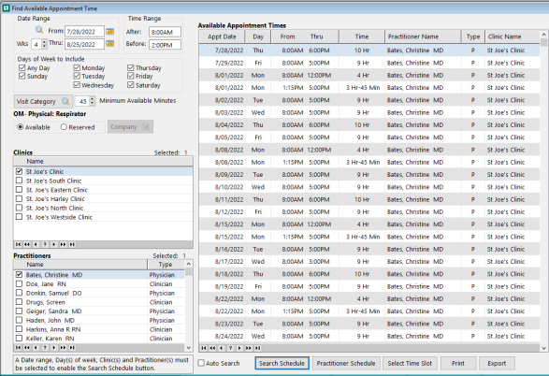Decrease Minimum Available Minutes with down arrow
Image resolution: width=549 pixels, height=376 pixels.
tap(92, 103)
